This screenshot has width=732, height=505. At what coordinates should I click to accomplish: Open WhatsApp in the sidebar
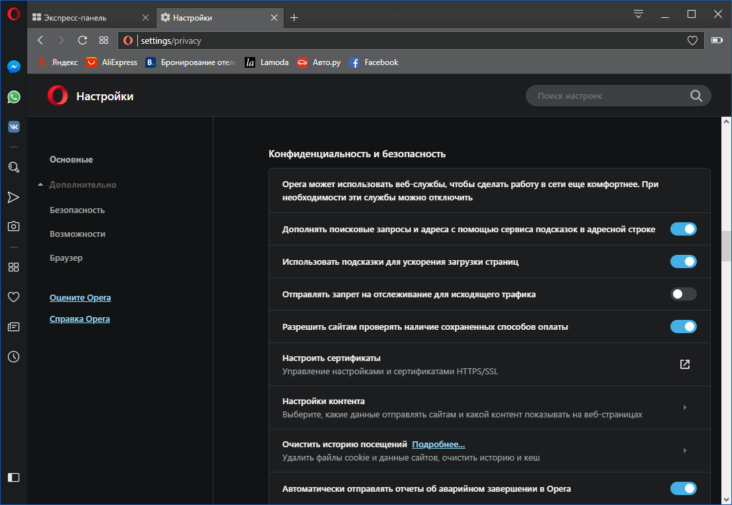tap(13, 97)
